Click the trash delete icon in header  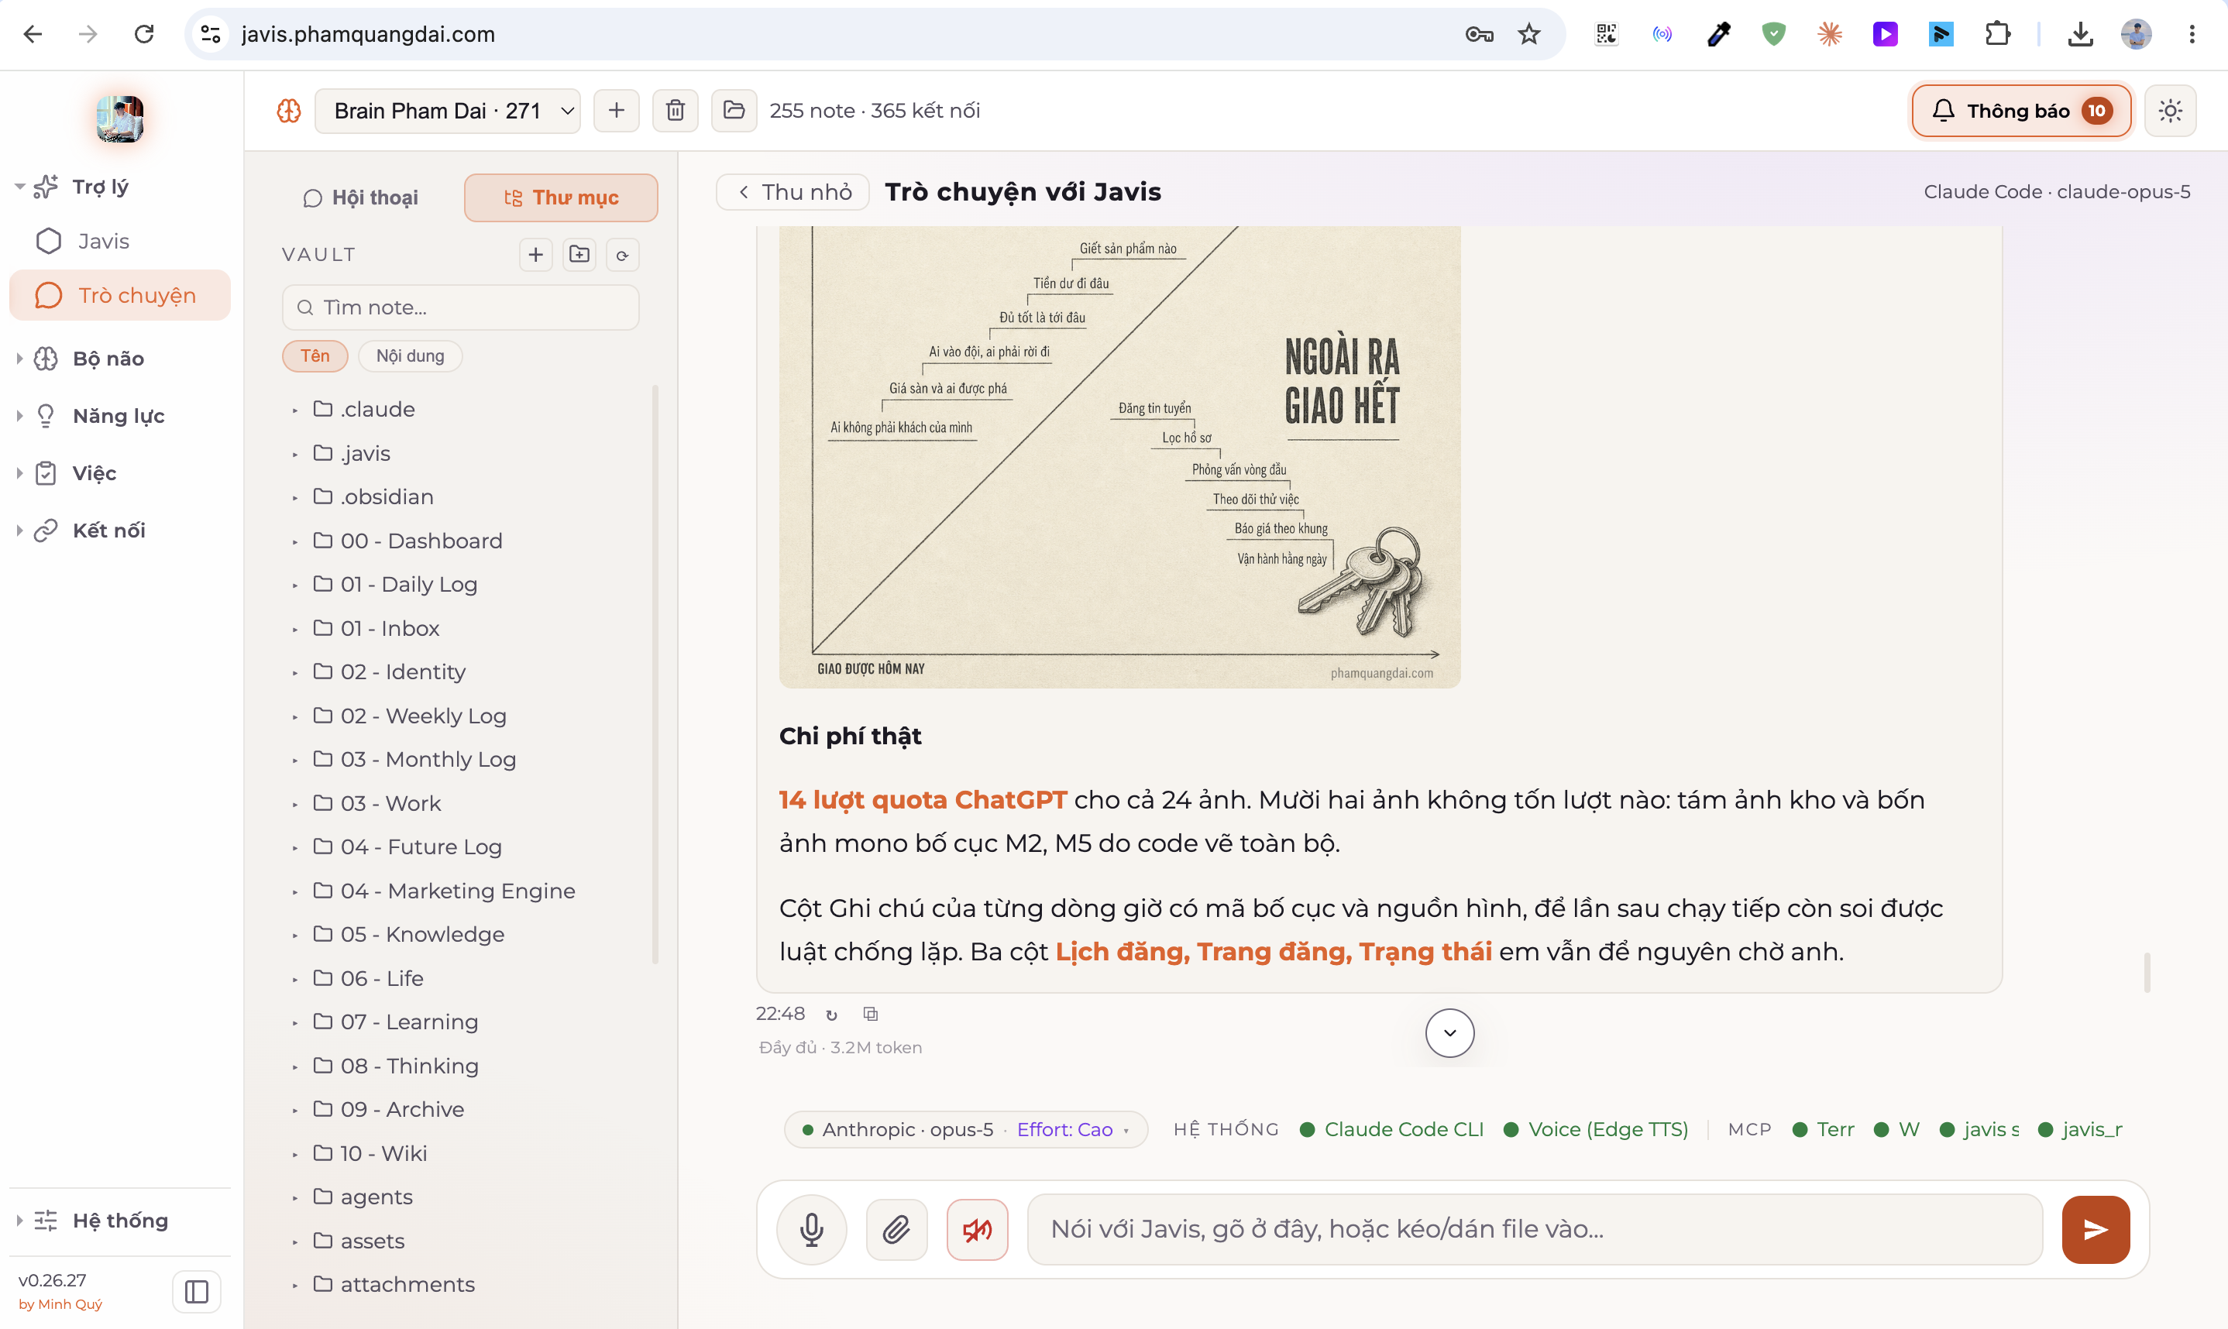coord(676,110)
